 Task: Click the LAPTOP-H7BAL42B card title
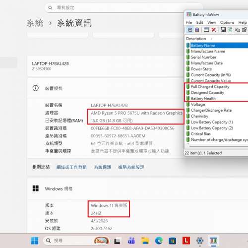[x=50, y=63]
